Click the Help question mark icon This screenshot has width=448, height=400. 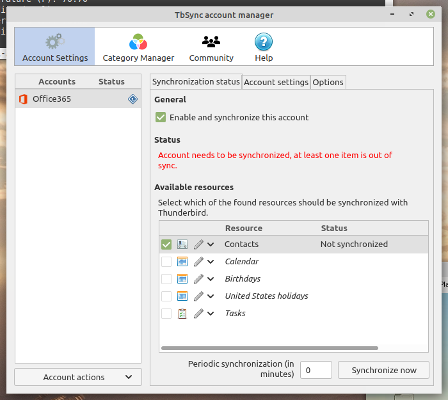[x=264, y=42]
